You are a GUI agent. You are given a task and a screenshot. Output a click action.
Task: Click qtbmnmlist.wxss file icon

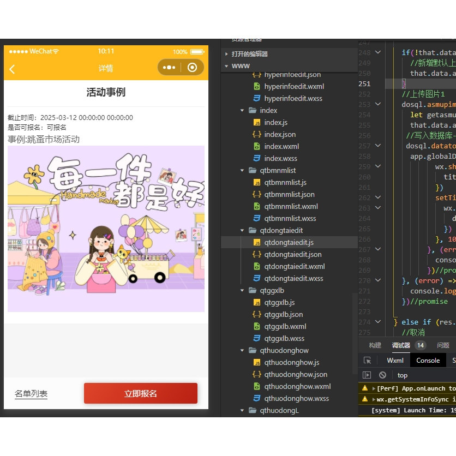click(257, 218)
